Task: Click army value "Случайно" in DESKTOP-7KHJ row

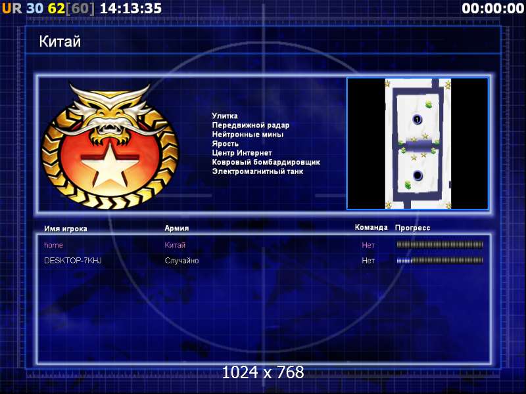Action: click(181, 260)
